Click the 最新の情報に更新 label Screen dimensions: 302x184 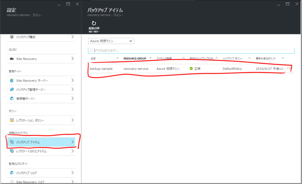click(x=94, y=30)
